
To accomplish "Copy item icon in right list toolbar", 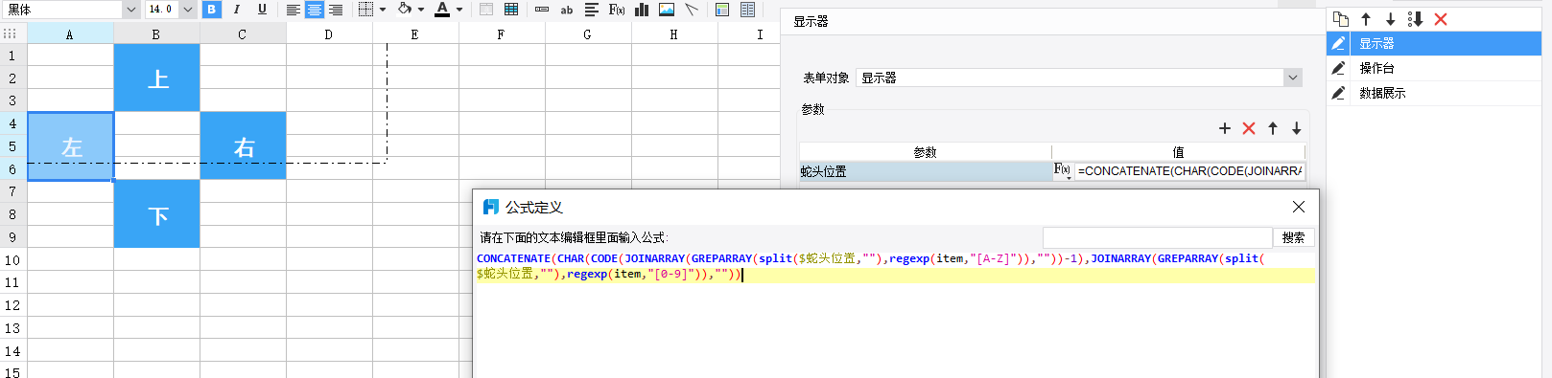I will (1341, 19).
